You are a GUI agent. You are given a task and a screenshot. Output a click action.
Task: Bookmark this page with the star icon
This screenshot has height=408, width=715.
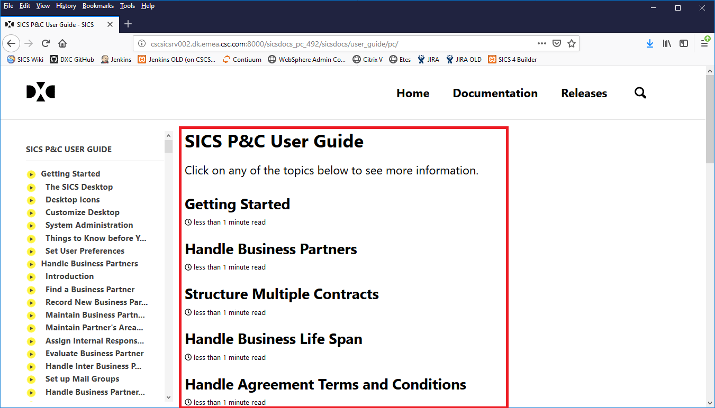click(572, 43)
